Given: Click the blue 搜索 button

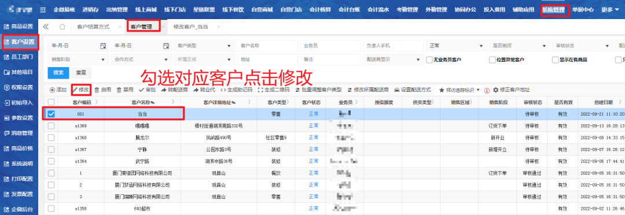Looking at the screenshot, I should 58,73.
